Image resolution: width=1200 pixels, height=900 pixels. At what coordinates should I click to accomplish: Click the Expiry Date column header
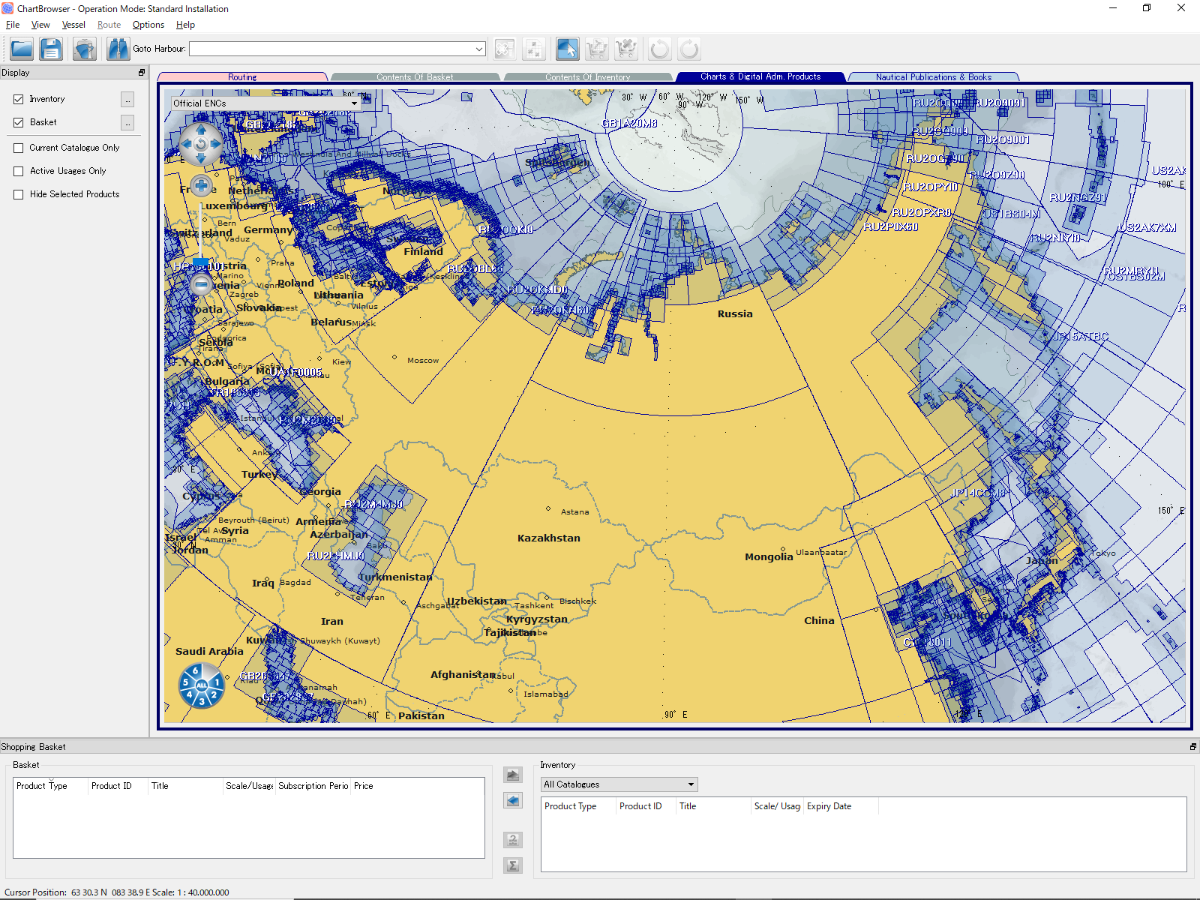tap(829, 806)
